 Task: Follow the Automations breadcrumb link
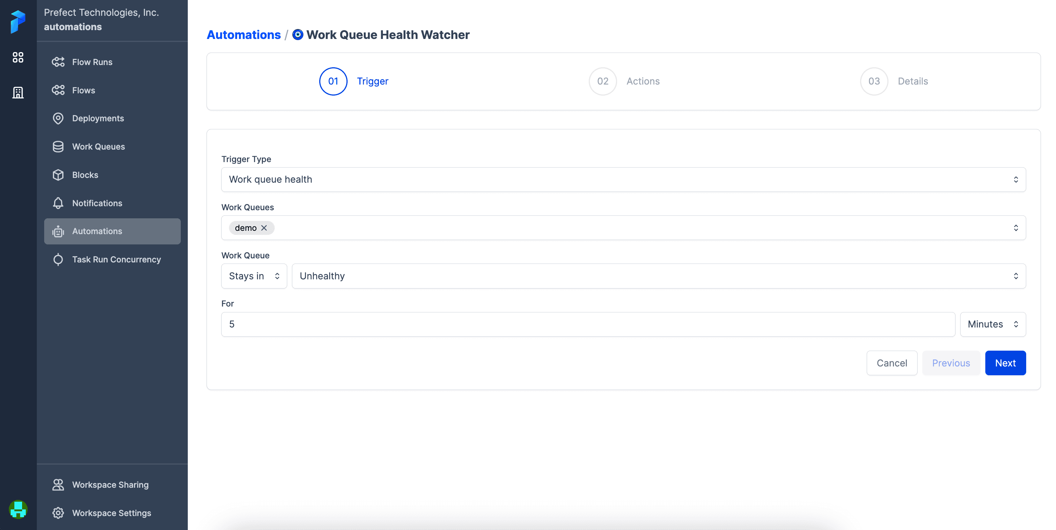243,35
